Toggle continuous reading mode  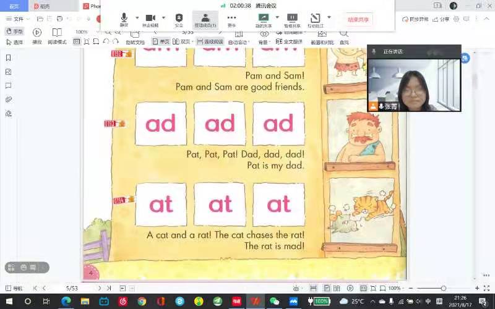tap(209, 41)
